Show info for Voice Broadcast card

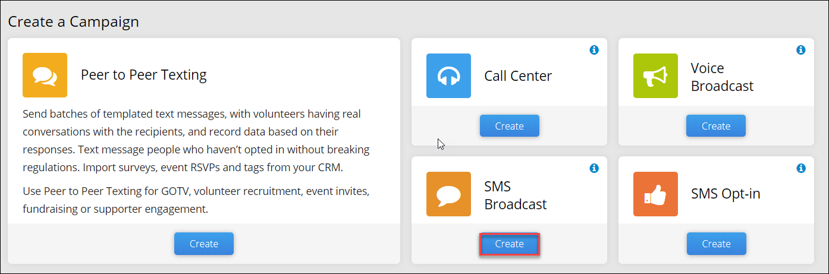point(800,51)
